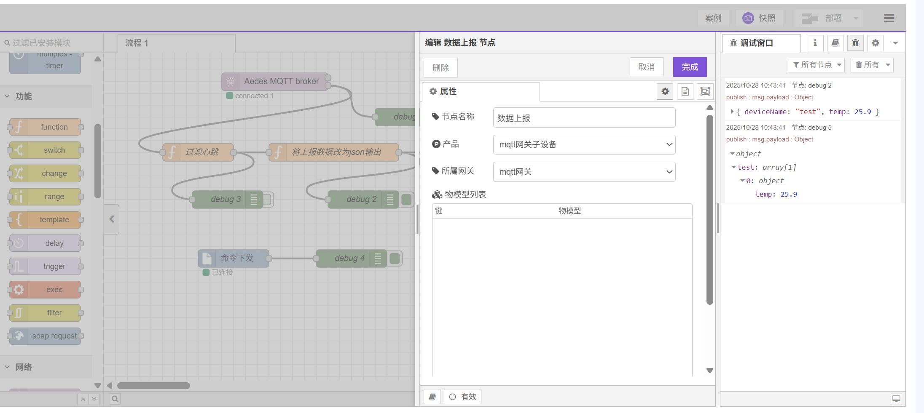Click the hamburger main menu icon
The image size is (924, 413).
tap(889, 18)
